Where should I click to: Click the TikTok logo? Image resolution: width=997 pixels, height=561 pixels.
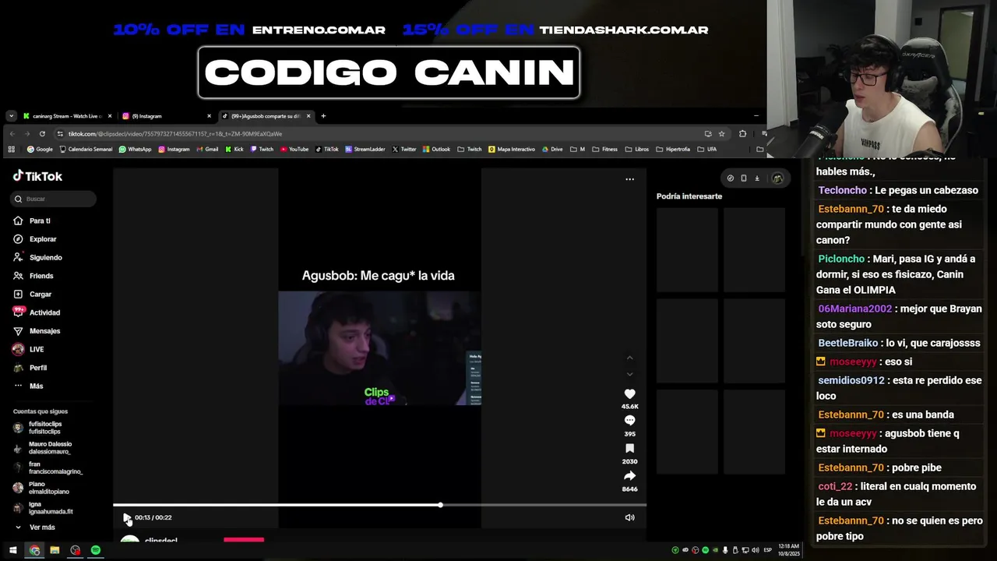click(x=37, y=176)
